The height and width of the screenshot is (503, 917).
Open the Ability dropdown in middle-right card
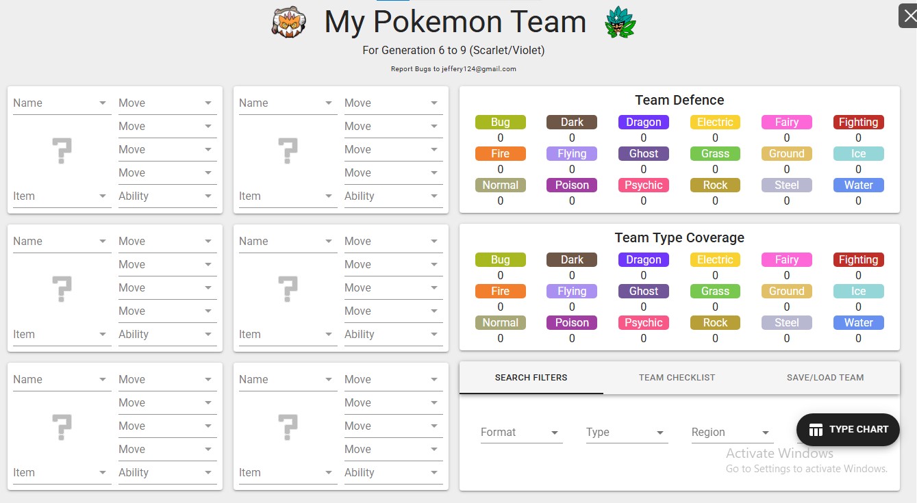coord(393,335)
